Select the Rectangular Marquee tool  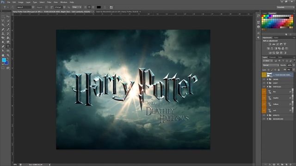click(3, 17)
